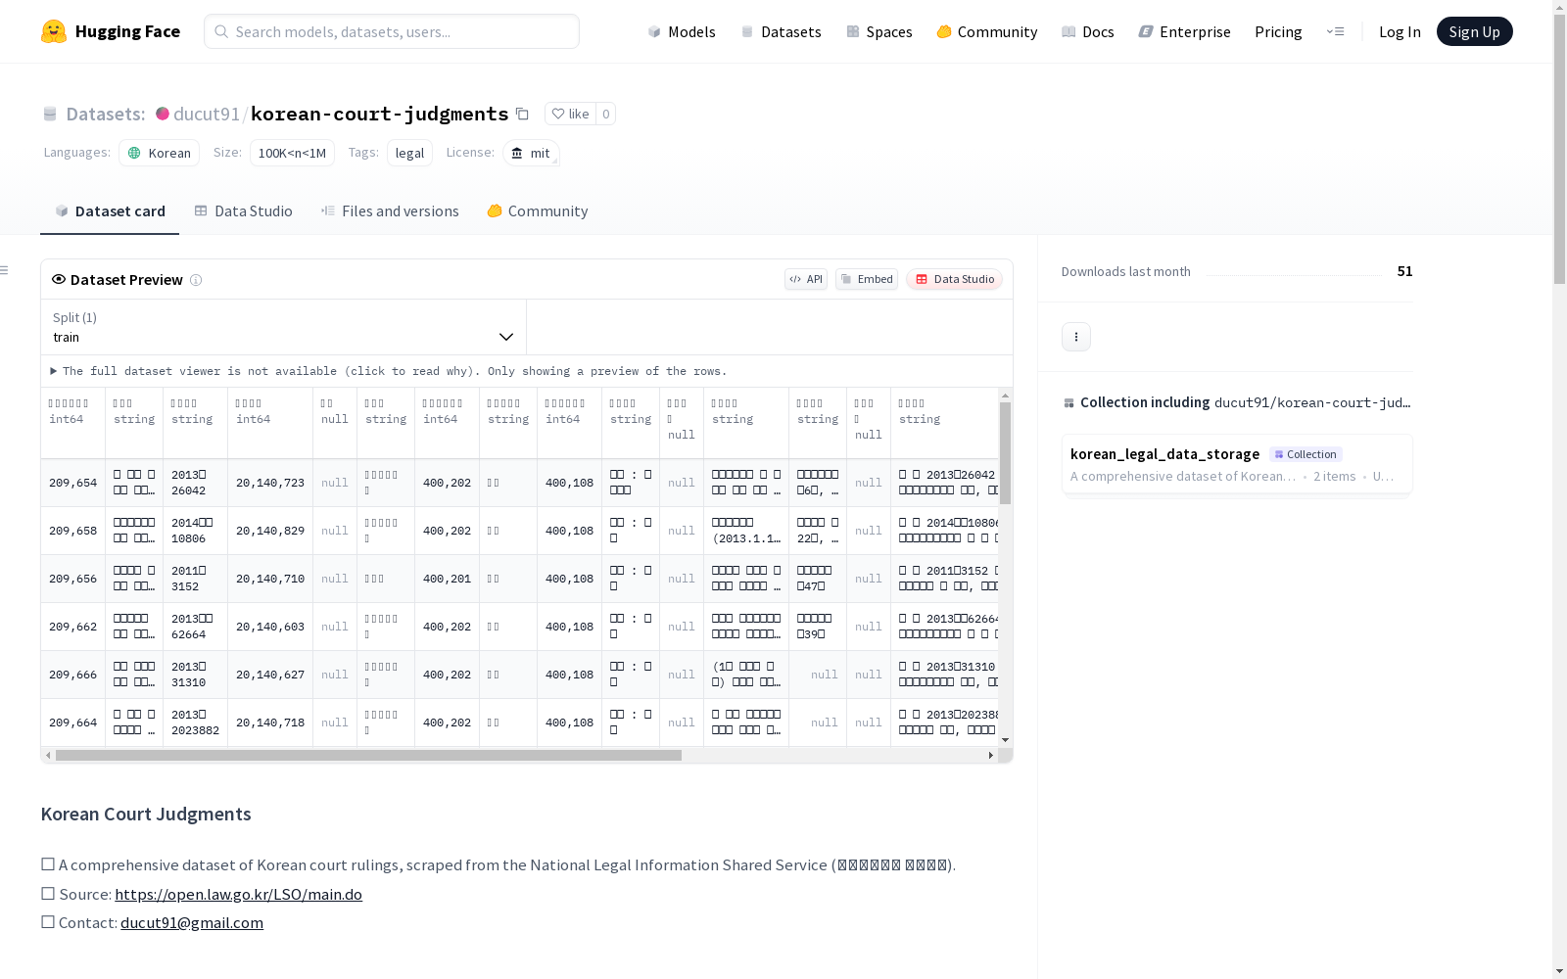This screenshot has width=1567, height=979.
Task: Click the page scrollbar's down arrow
Action: [x=1559, y=971]
